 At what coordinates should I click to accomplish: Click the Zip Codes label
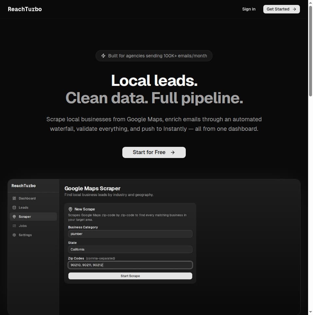click(x=76, y=258)
